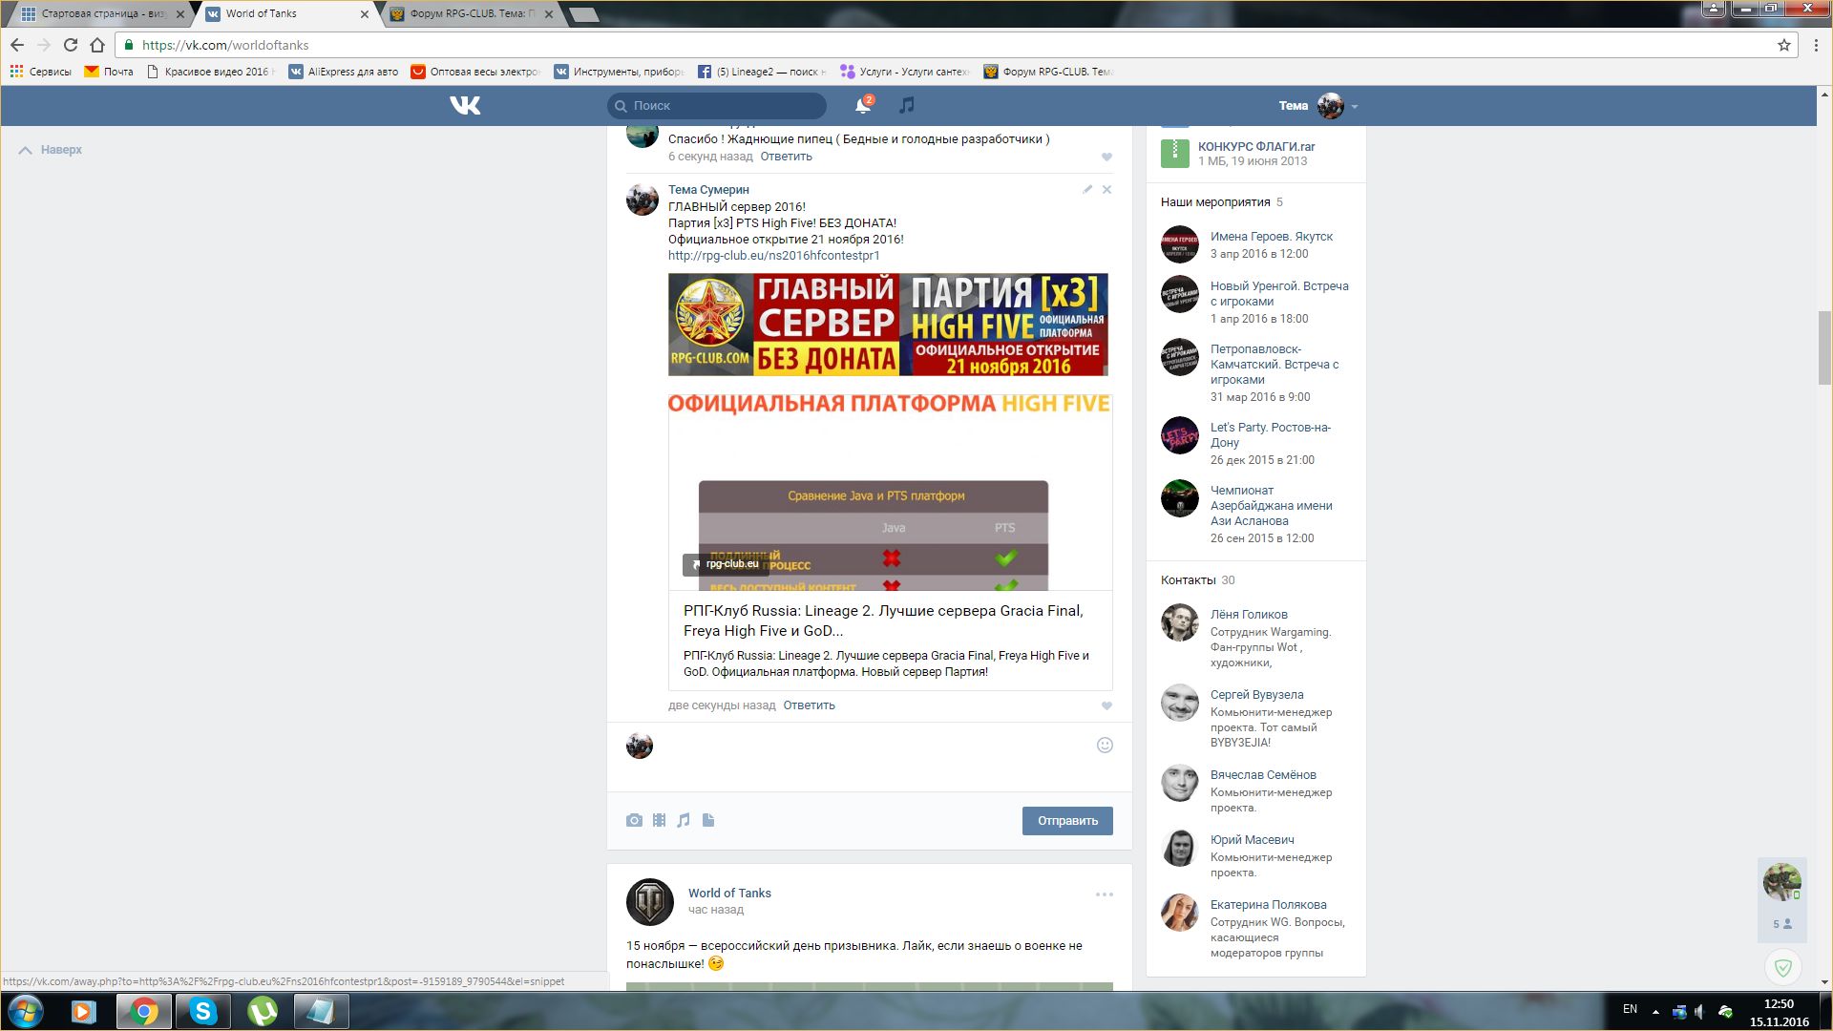Screen dimensions: 1833x1031
Task: Click the page vertical scrollbar
Action: pyautogui.click(x=1824, y=348)
